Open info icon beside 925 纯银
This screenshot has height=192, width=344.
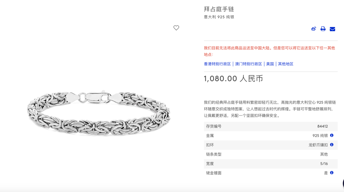point(332,136)
